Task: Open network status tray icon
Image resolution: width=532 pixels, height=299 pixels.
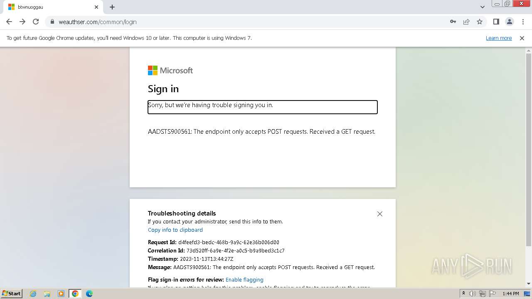Action: pyautogui.click(x=483, y=294)
